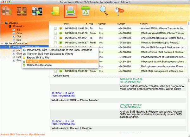Click the green recycle bin delete icon
The height and width of the screenshot is (137, 190).
[85, 11]
